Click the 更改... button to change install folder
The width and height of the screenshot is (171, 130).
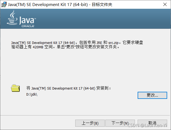pyautogui.click(x=152, y=95)
